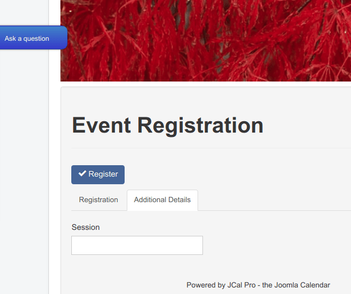
Task: Click the checkmark icon on the Register button
Action: click(82, 173)
